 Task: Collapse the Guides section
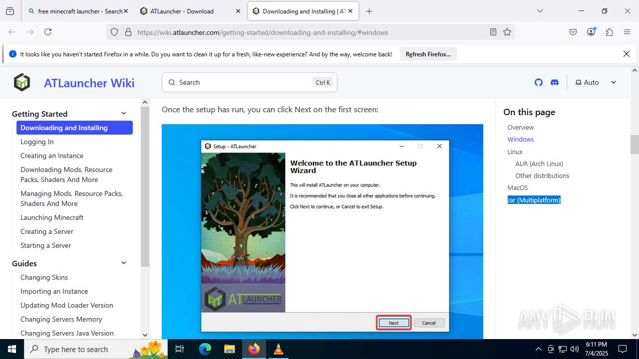124,263
